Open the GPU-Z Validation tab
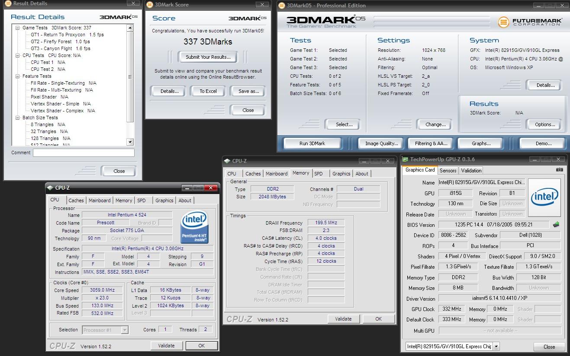The width and height of the screenshot is (570, 356). (x=471, y=170)
